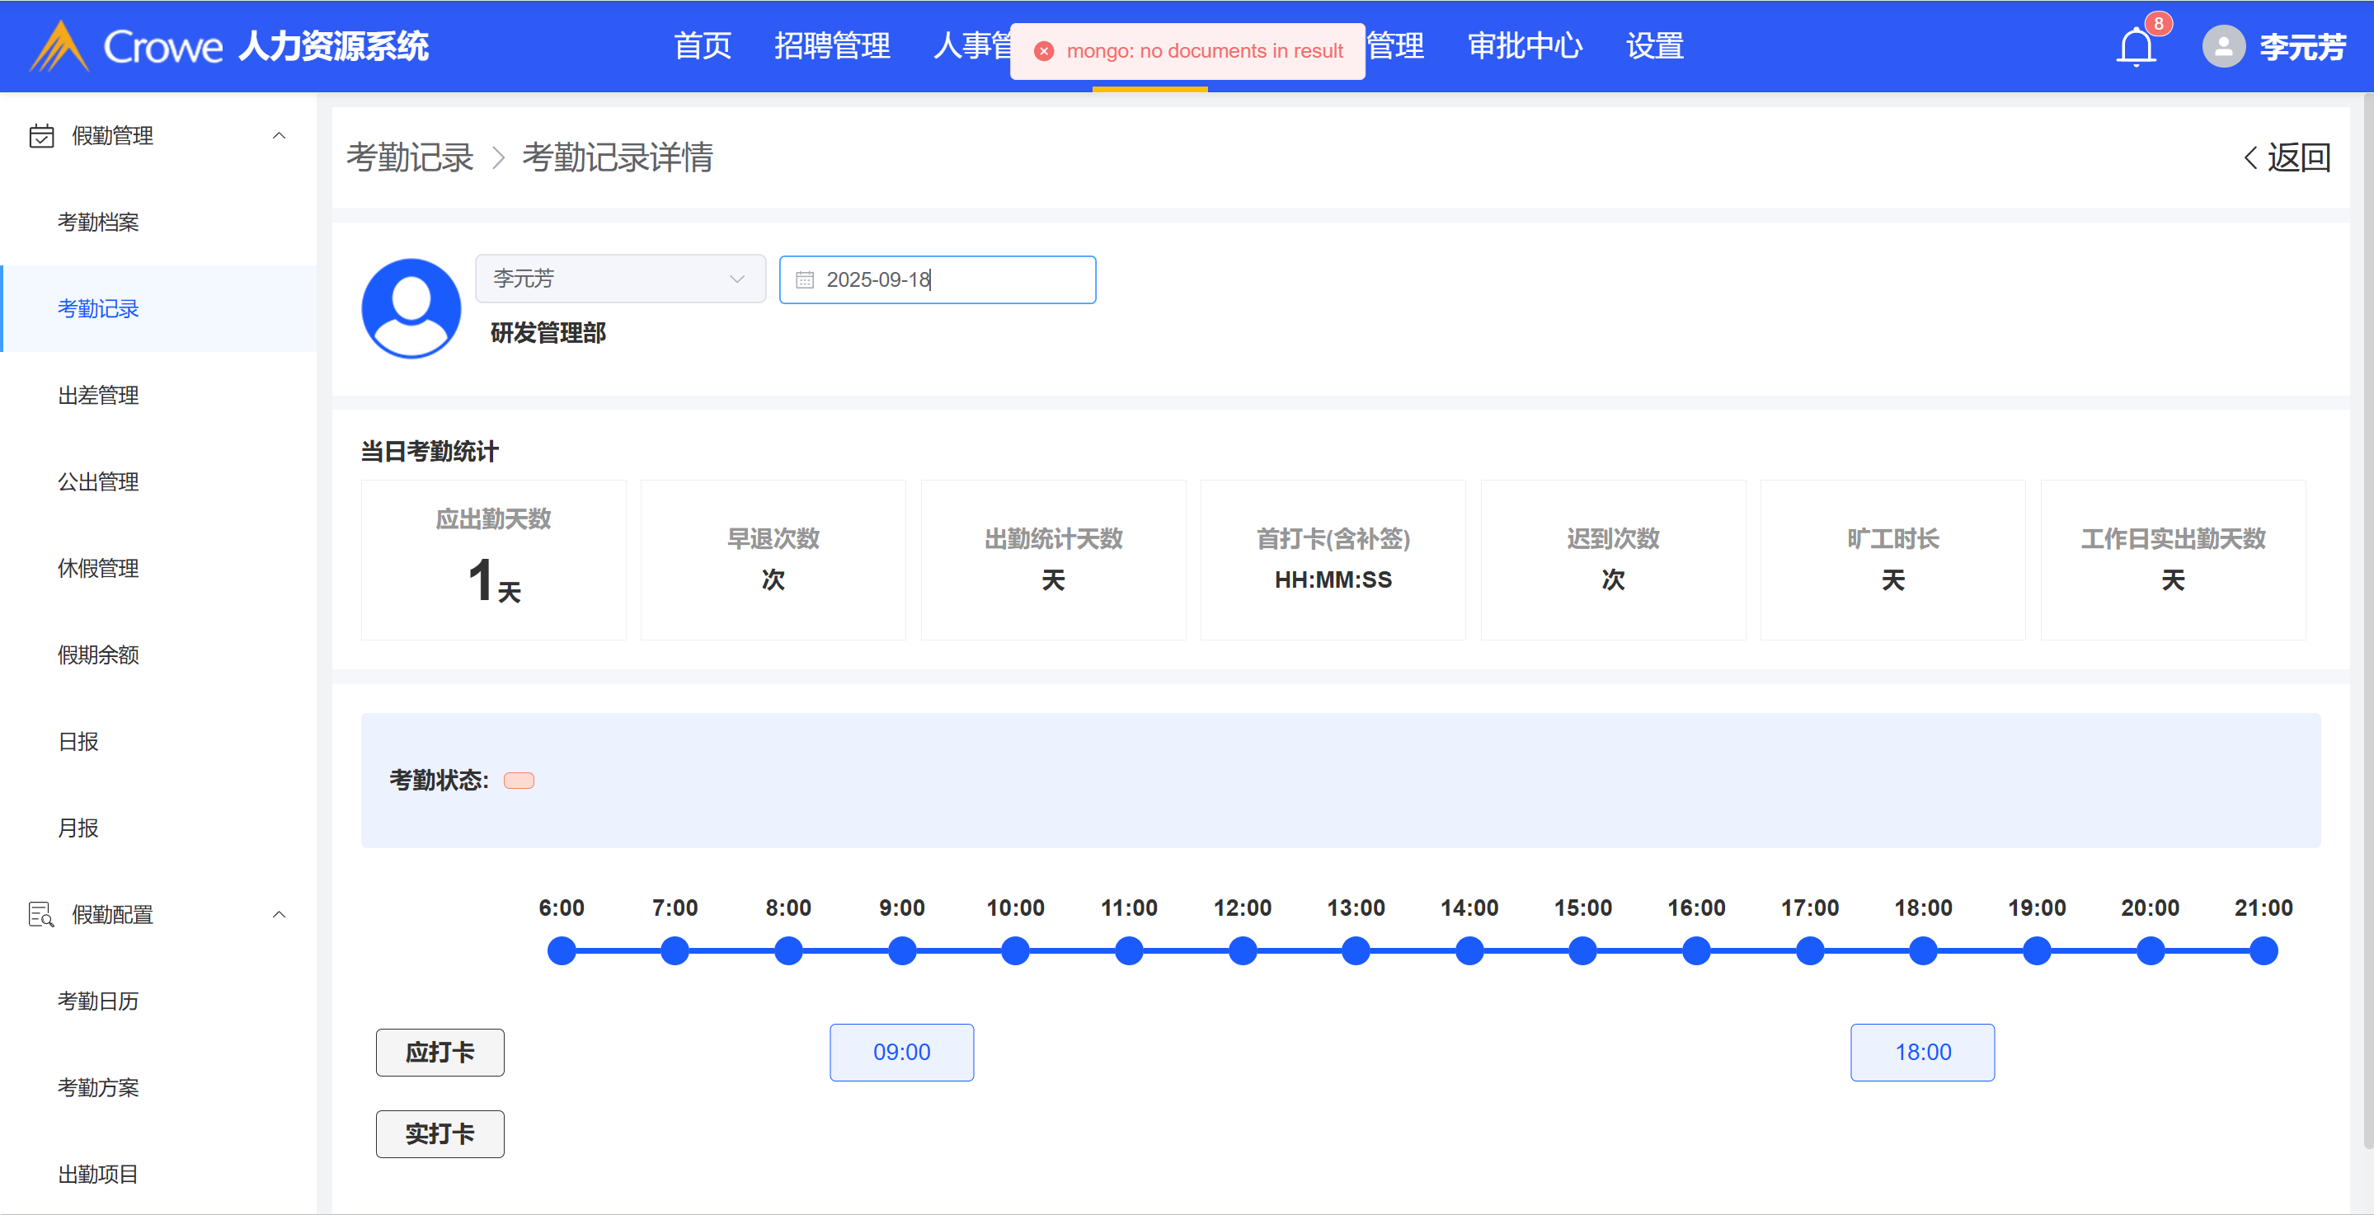Collapse the 假勤配置 sidebar section

pos(279,915)
